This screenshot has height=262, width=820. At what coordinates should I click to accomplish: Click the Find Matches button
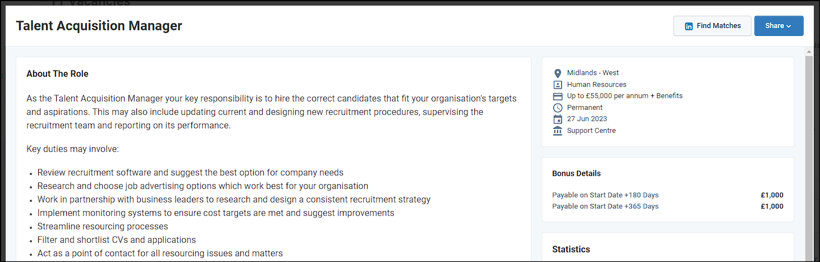(712, 26)
